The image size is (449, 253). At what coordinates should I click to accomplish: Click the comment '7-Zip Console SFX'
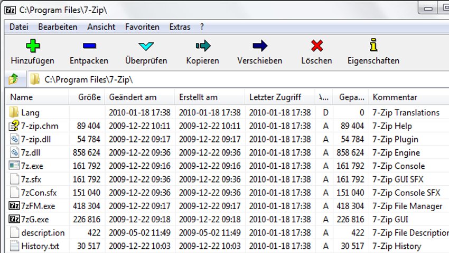pyautogui.click(x=406, y=193)
